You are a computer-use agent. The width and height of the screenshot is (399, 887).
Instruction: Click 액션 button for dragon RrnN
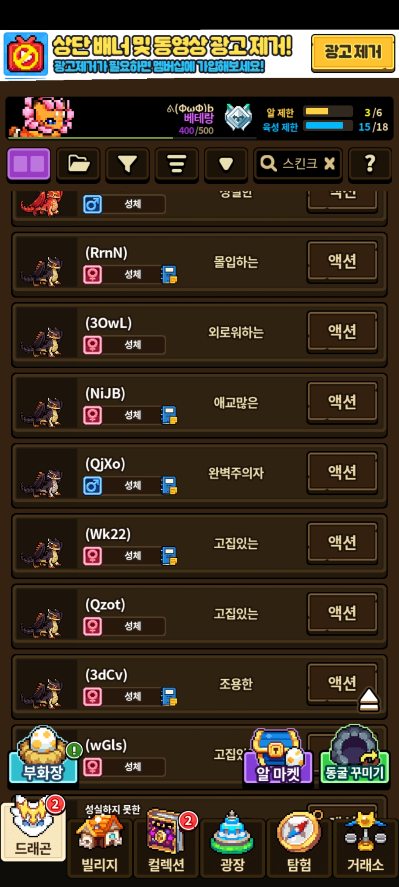342,261
